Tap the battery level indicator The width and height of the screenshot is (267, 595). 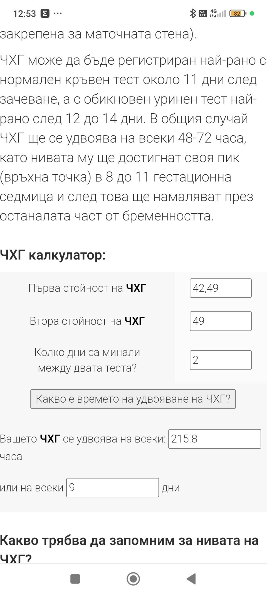click(237, 13)
